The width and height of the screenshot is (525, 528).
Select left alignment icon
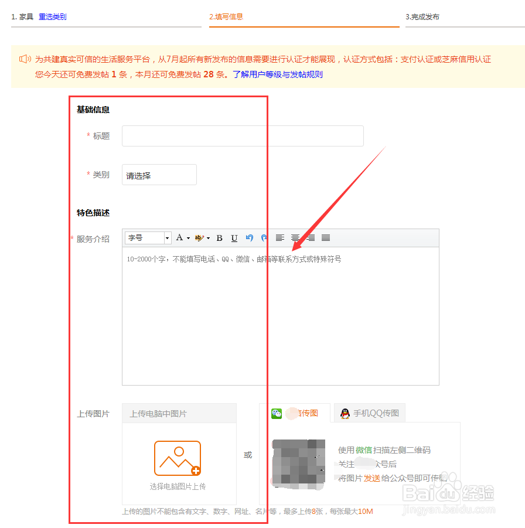[280, 237]
